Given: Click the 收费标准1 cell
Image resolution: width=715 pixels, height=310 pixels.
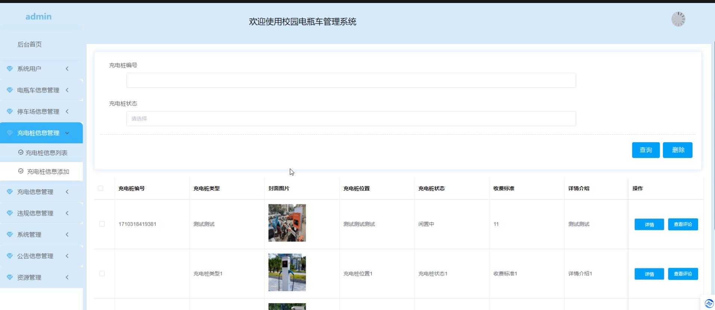Looking at the screenshot, I should (x=505, y=274).
